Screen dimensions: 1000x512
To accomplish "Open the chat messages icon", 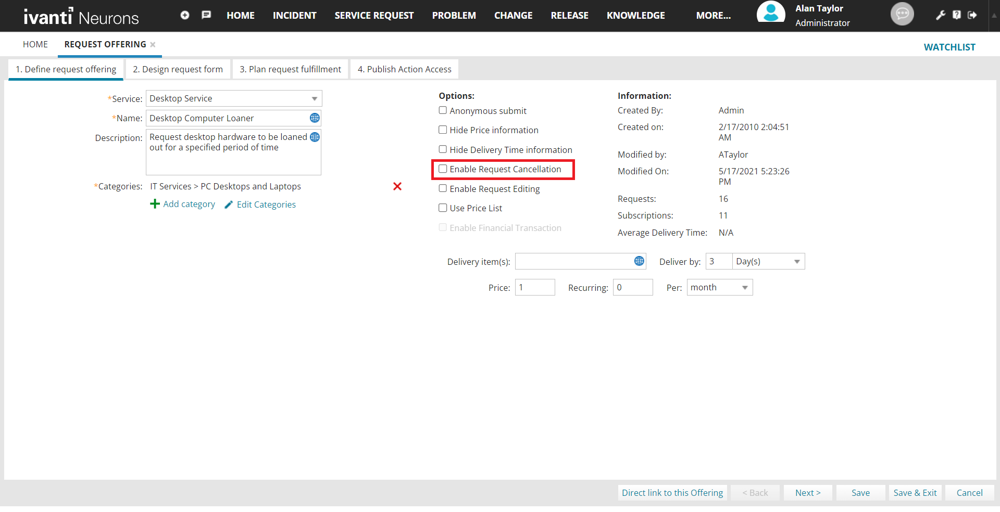I will pos(206,15).
